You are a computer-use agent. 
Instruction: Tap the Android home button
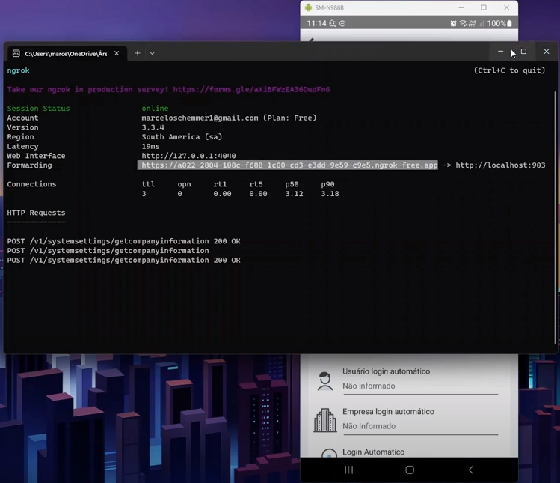coord(410,470)
